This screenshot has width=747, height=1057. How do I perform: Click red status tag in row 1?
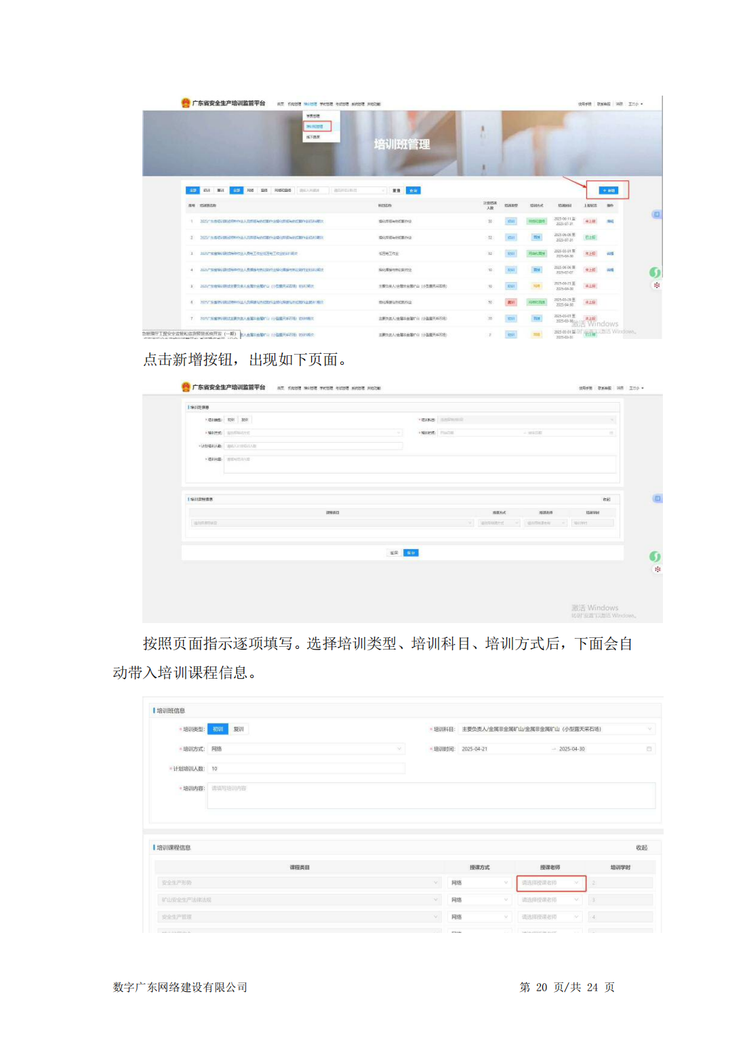(x=590, y=221)
